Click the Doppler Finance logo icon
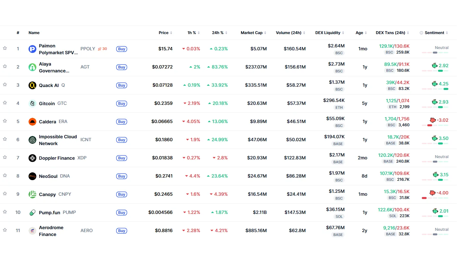 32,158
